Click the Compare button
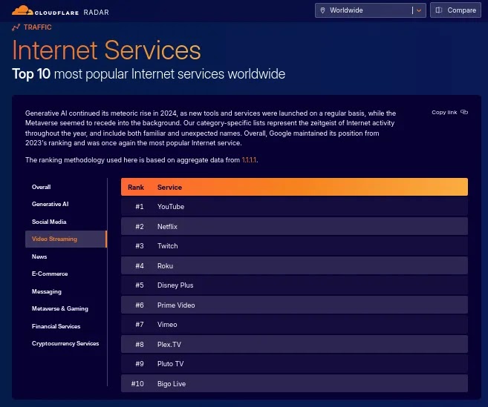Image resolution: width=488 pixels, height=407 pixels. click(455, 10)
